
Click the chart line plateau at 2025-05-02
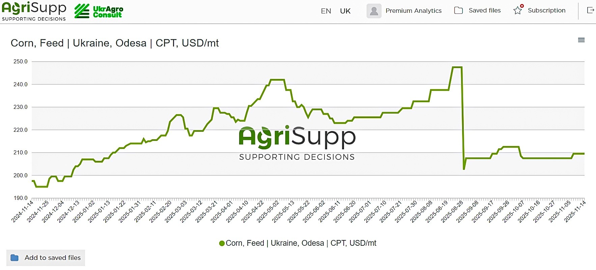tap(278, 80)
